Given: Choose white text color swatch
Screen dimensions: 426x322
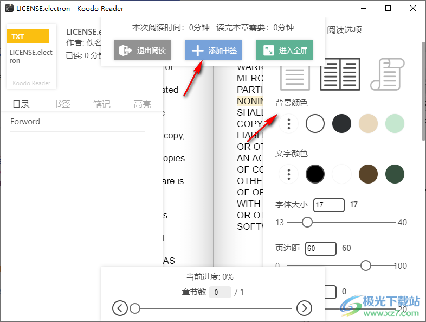Looking at the screenshot, I should (341, 174).
